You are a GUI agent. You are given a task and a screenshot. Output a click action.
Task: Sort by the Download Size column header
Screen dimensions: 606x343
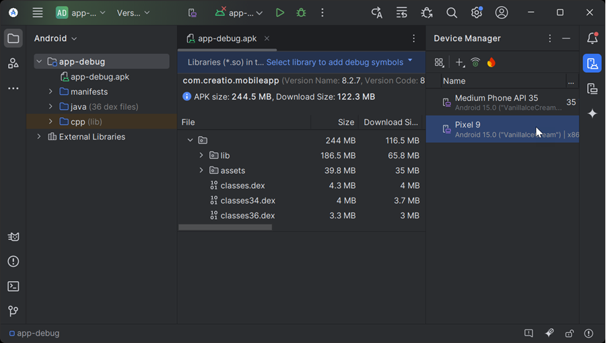391,122
